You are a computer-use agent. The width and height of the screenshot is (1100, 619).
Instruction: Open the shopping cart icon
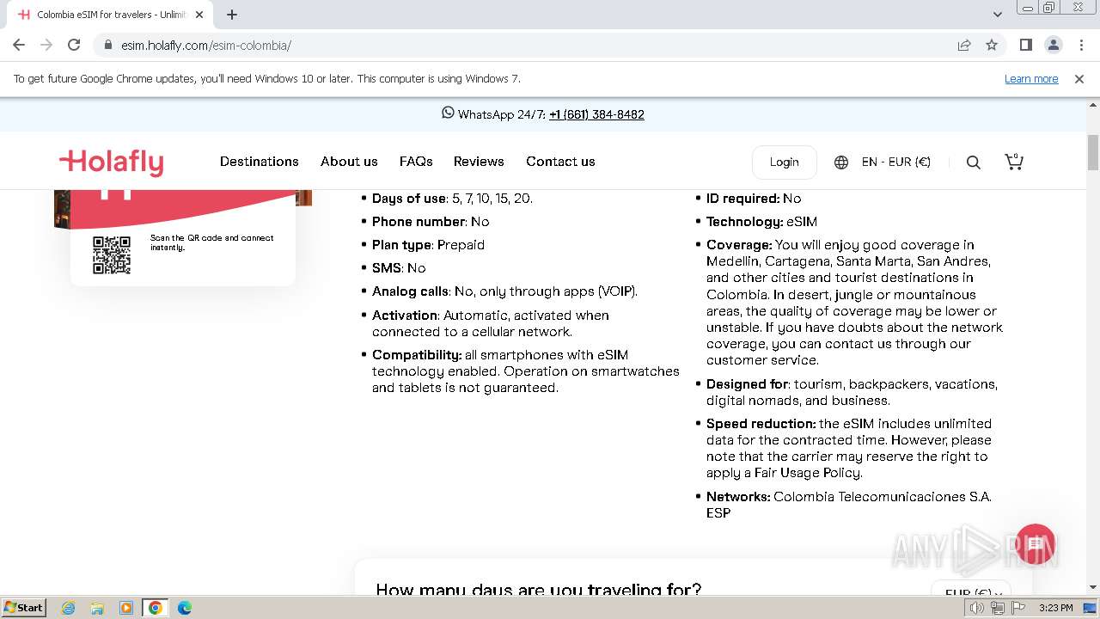point(1014,162)
